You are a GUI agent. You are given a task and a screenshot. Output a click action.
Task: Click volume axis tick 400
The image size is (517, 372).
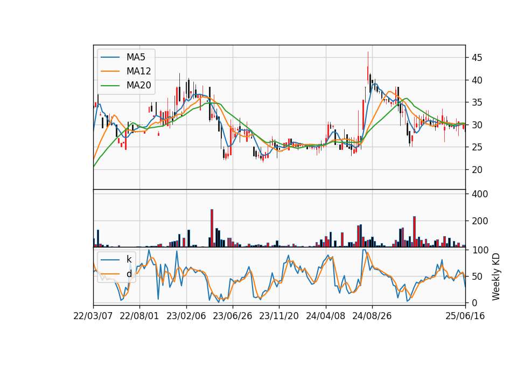[x=480, y=194]
